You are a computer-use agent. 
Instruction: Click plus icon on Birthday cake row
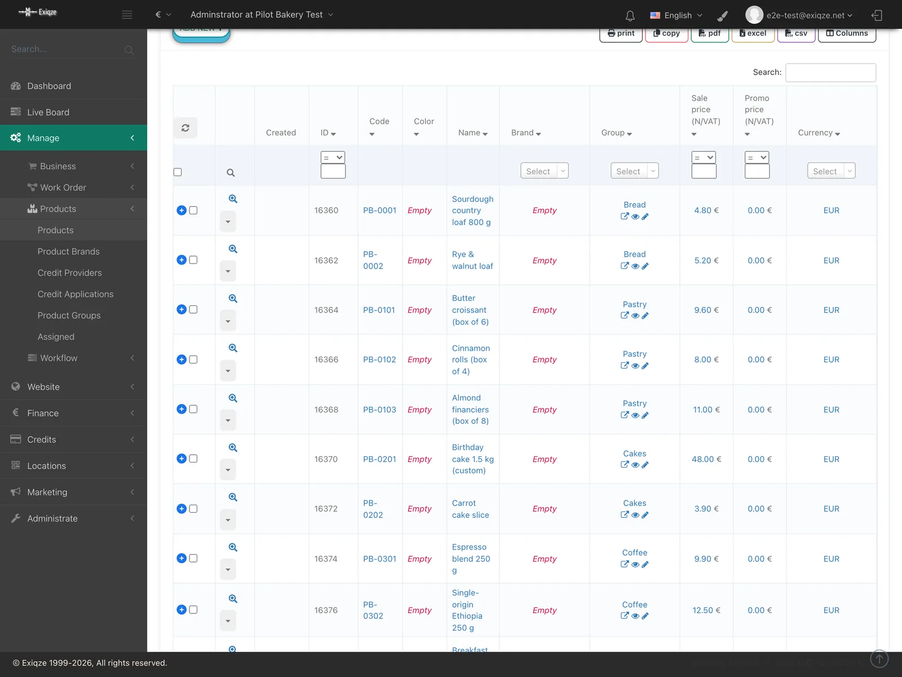(x=182, y=459)
